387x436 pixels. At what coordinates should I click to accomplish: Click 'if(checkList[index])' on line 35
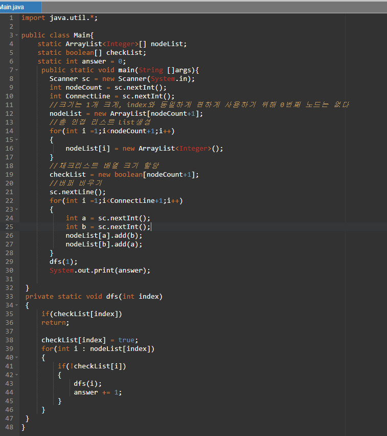pyautogui.click(x=82, y=314)
